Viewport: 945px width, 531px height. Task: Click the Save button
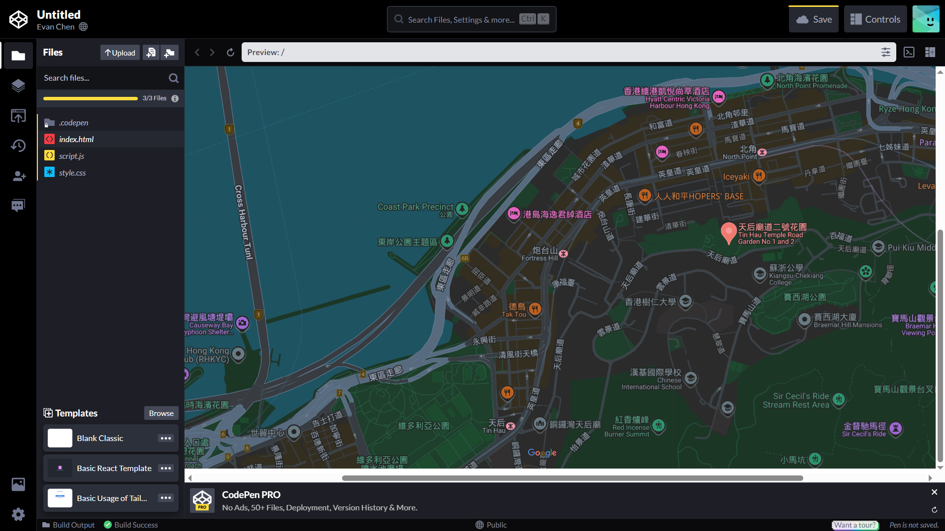coord(814,19)
